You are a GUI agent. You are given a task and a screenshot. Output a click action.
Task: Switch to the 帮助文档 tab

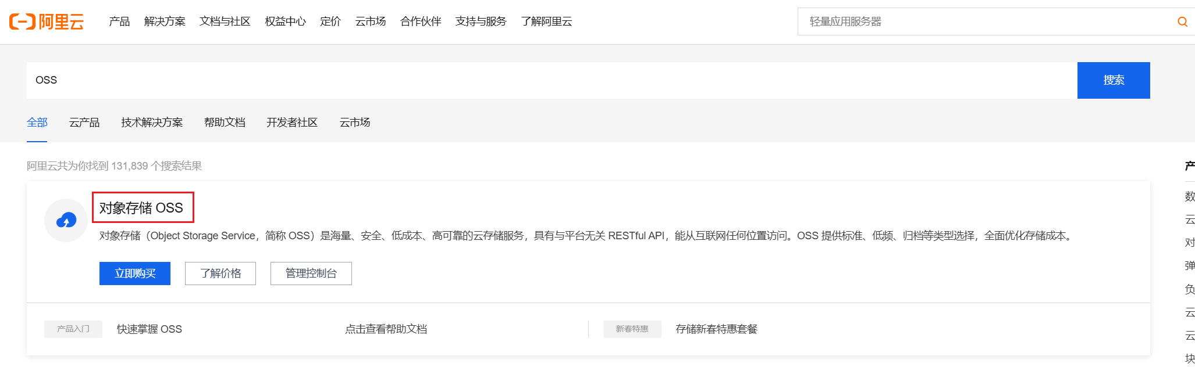[225, 123]
